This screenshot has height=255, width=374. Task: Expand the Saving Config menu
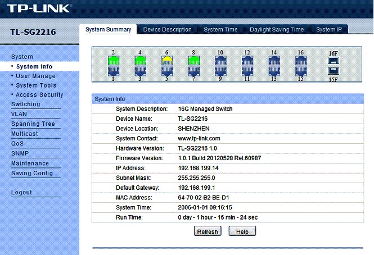point(32,173)
